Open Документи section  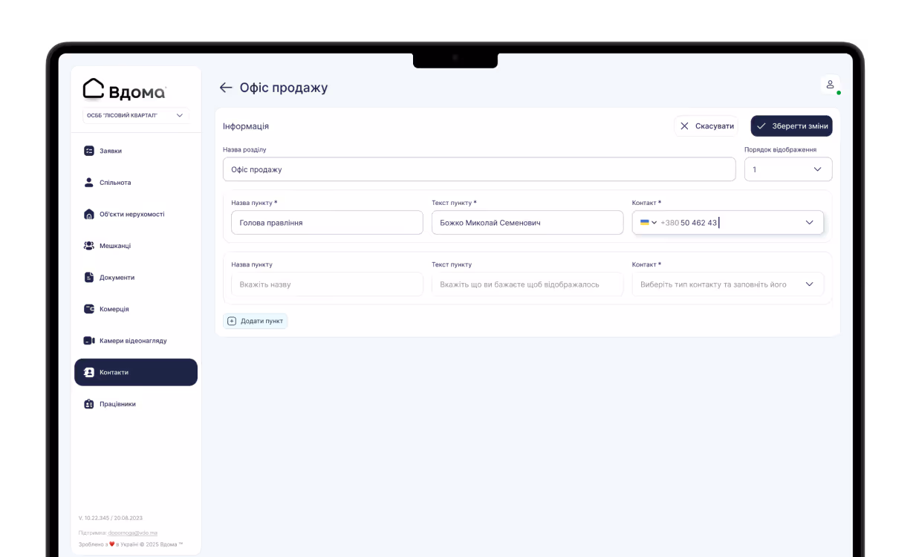[136, 278]
